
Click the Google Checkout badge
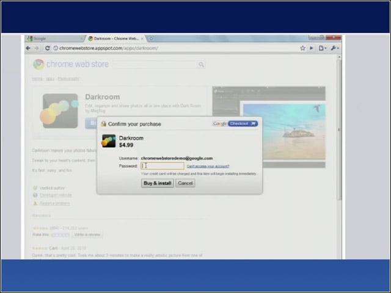point(235,123)
